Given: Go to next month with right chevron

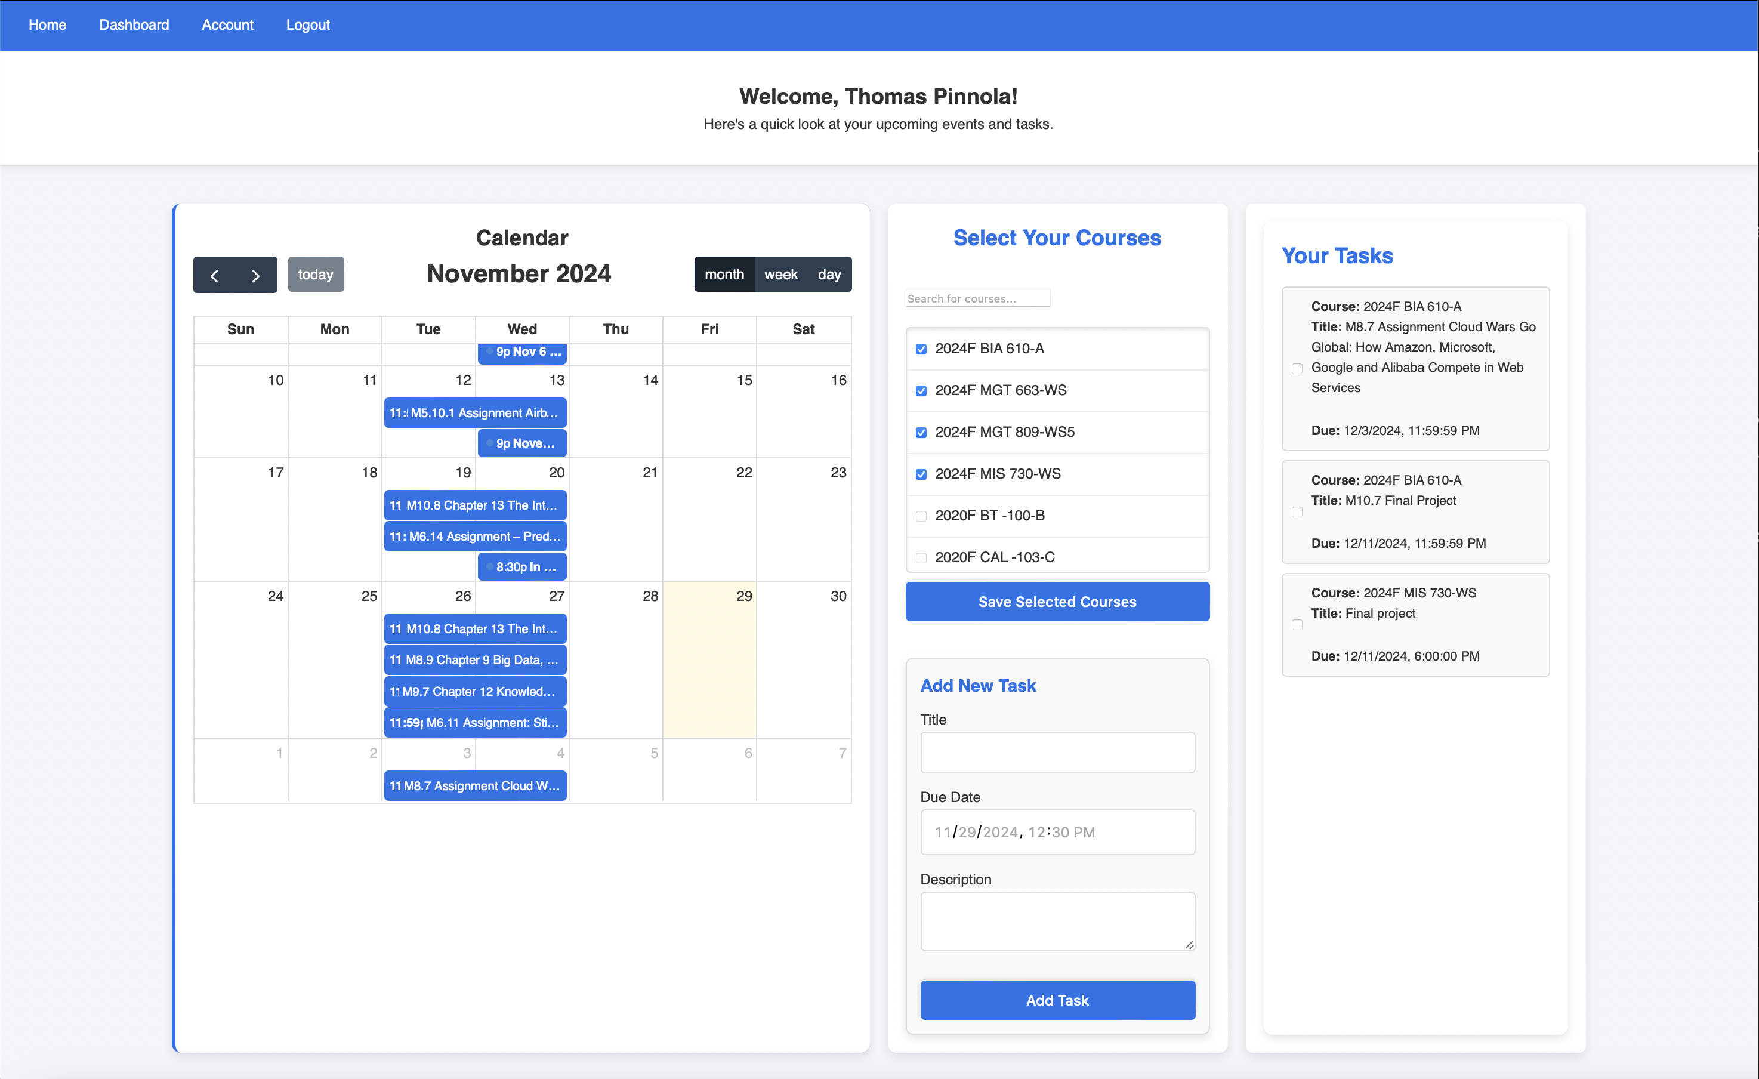Looking at the screenshot, I should click(255, 275).
